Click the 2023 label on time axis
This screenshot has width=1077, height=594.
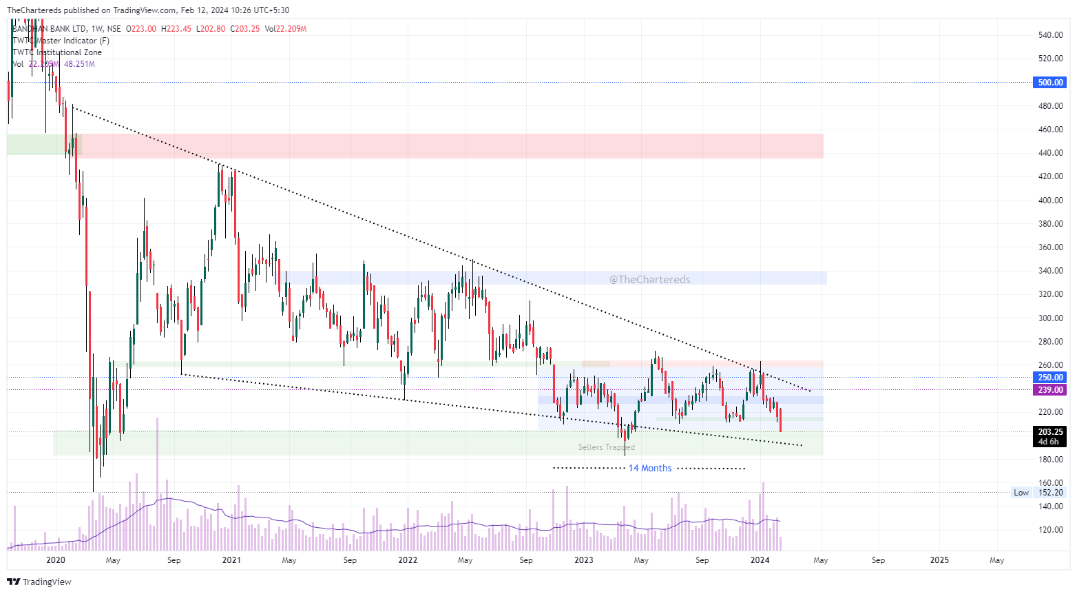[583, 560]
